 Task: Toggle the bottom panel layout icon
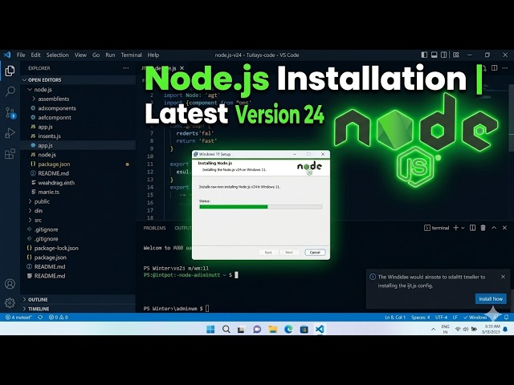434,55
